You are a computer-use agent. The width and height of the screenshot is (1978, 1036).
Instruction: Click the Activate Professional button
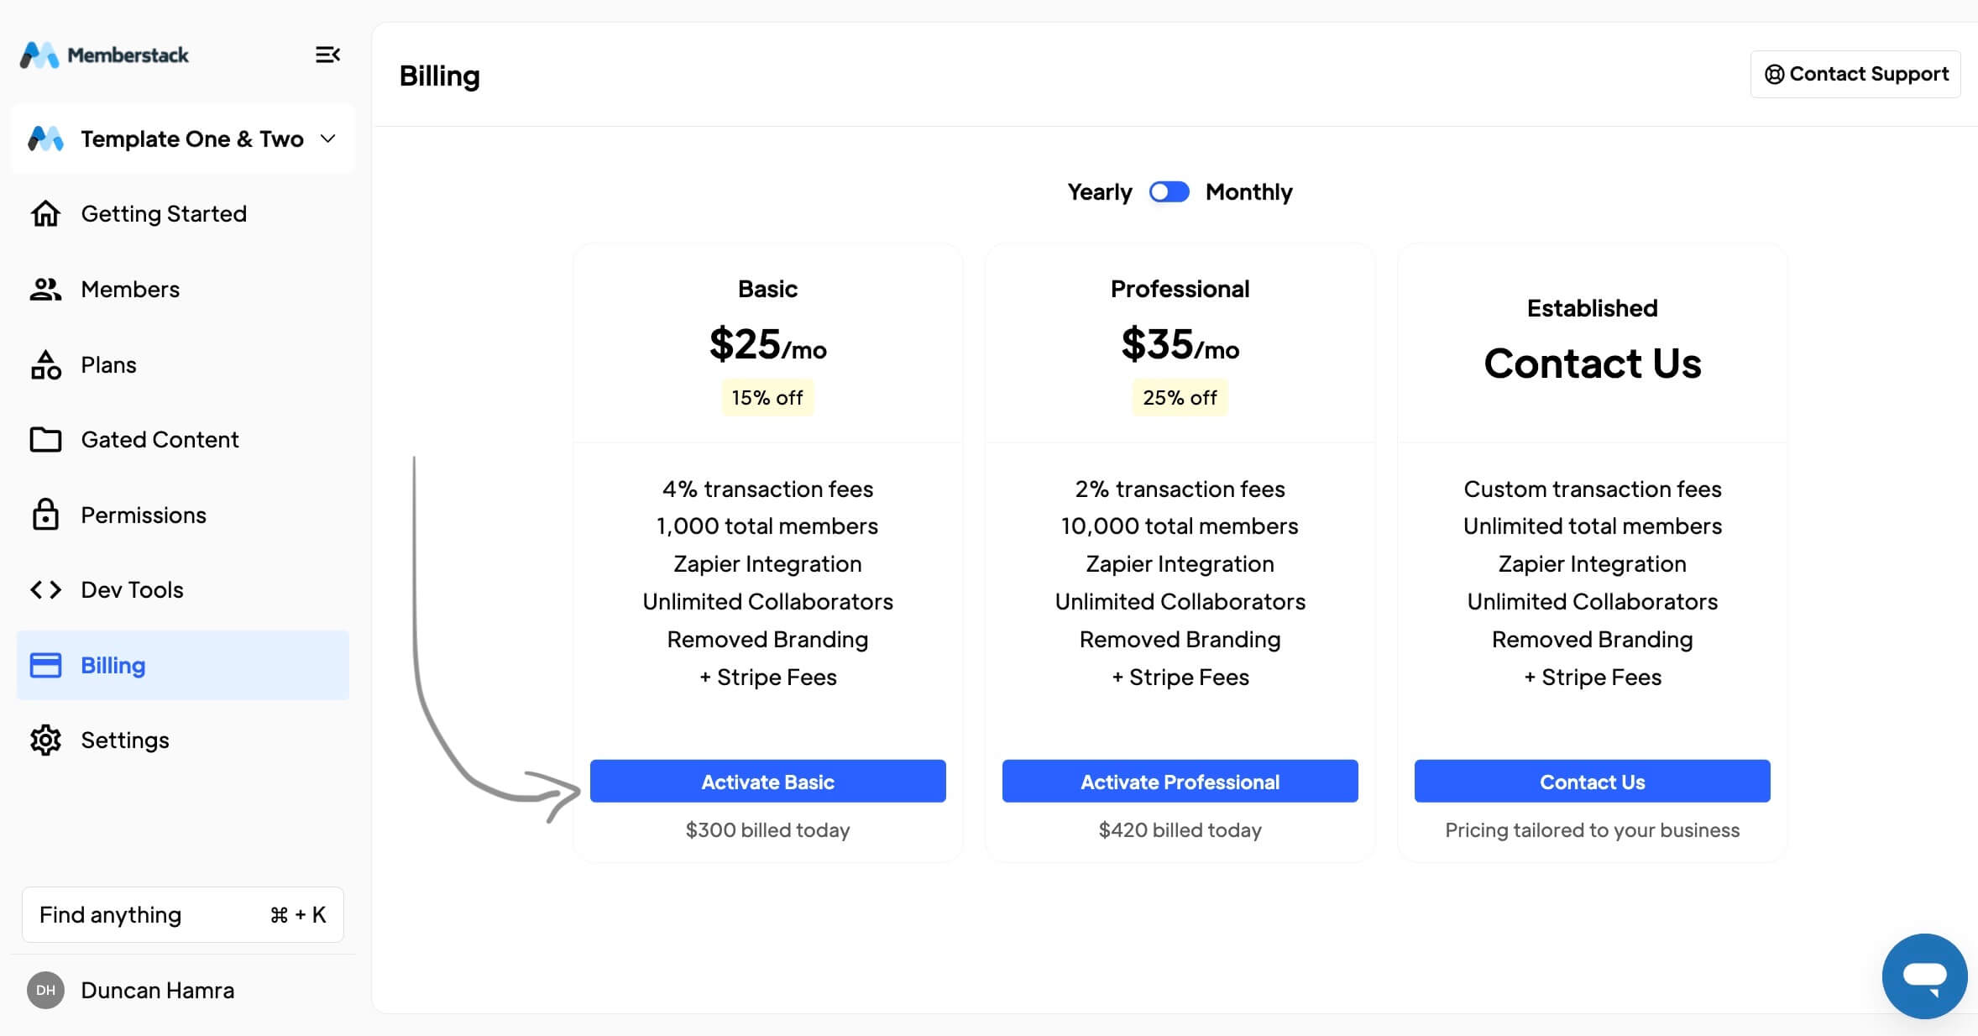pyautogui.click(x=1180, y=782)
